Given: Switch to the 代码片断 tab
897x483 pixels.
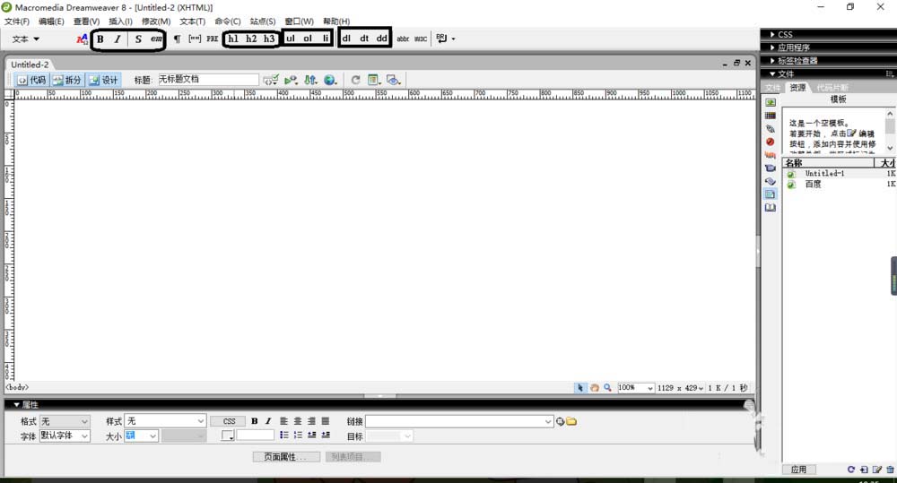Looking at the screenshot, I should click(x=832, y=88).
